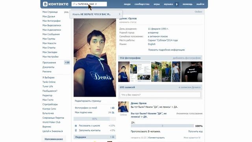Click the VKontakte logo
Image resolution: width=252 pixels, height=142 pixels.
coord(56,4)
